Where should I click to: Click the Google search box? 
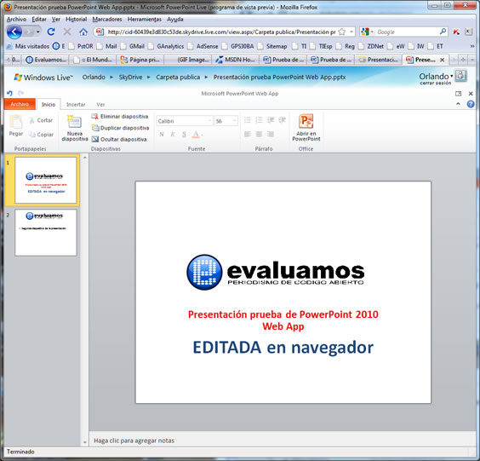coord(407,32)
